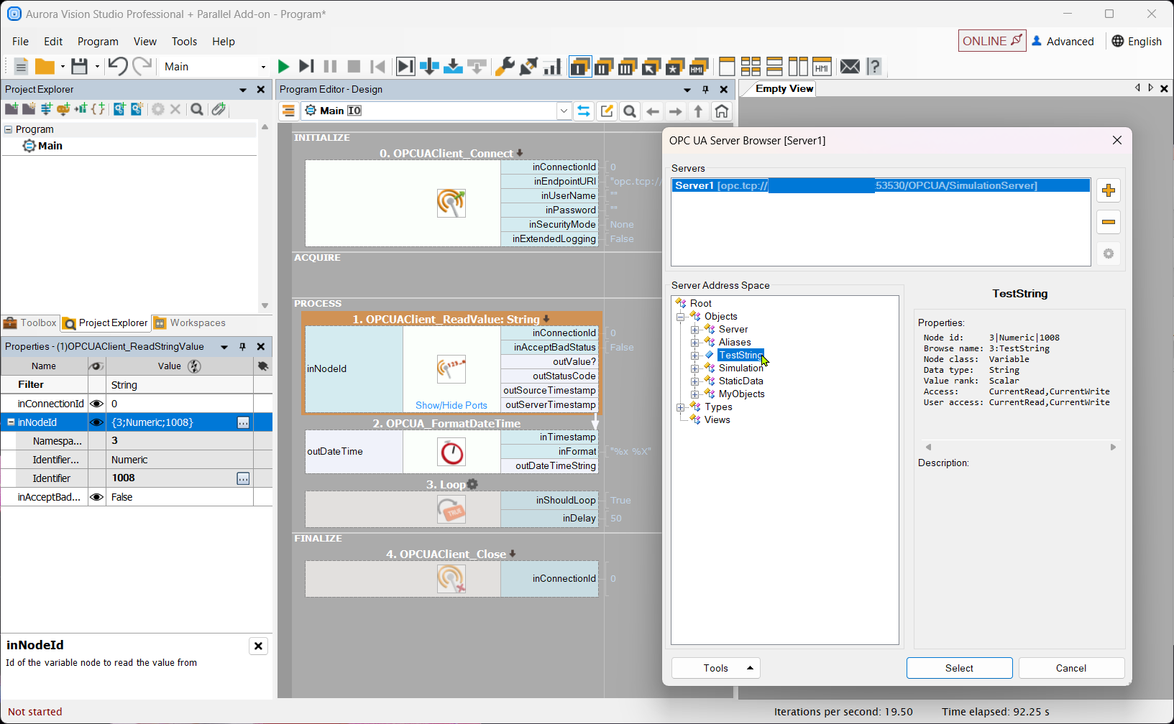The image size is (1174, 724).
Task: Click the home icon in Program Editor
Action: [x=722, y=111]
